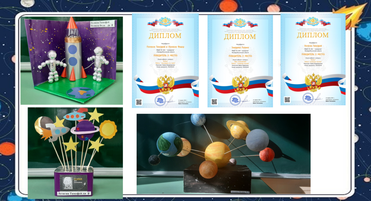
Task: Click the 'Летягин Тимофей гр. 7' label on the box
Action: pyautogui.click(x=74, y=194)
